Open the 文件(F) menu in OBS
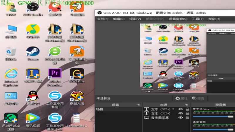The height and width of the screenshot is (132, 235). 103,19
